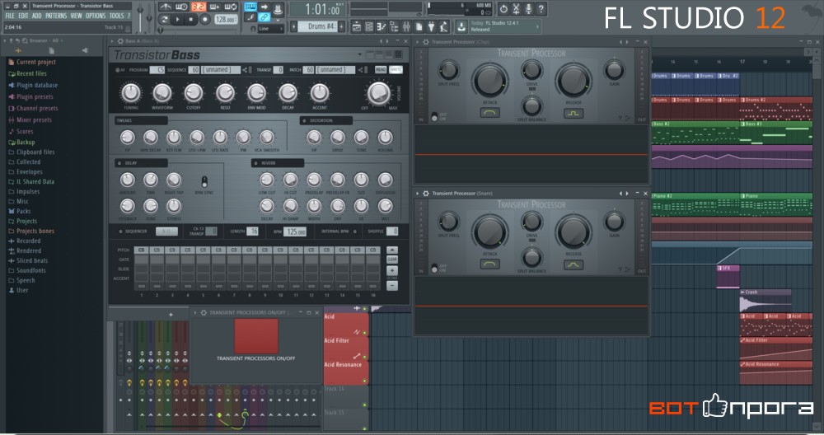Open the PATTERNS menu
Image resolution: width=824 pixels, height=435 pixels.
[56, 16]
